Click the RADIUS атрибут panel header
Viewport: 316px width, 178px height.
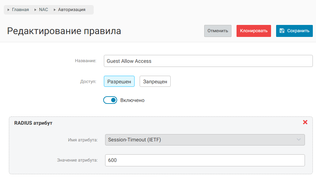(33, 123)
